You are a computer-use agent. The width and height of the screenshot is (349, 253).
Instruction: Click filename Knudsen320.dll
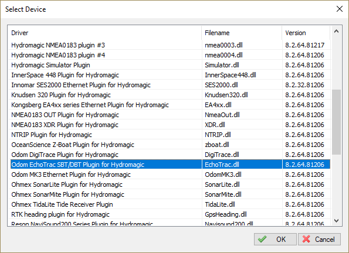226,95
